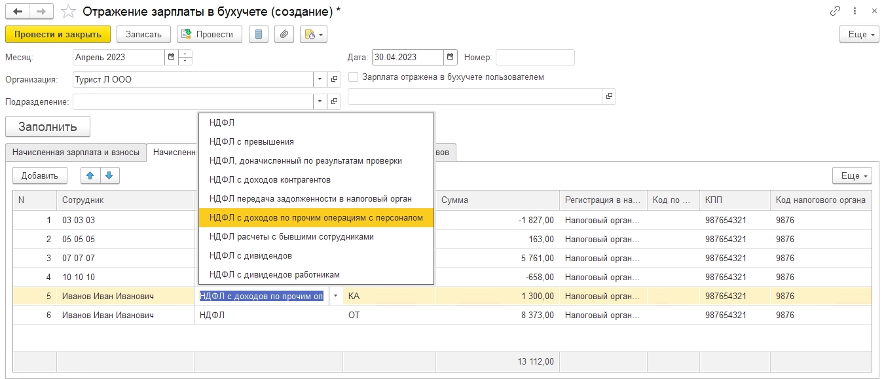This screenshot has width=884, height=379.
Task: Select 'НДФЛ с дивидендов' from the list
Action: point(251,255)
